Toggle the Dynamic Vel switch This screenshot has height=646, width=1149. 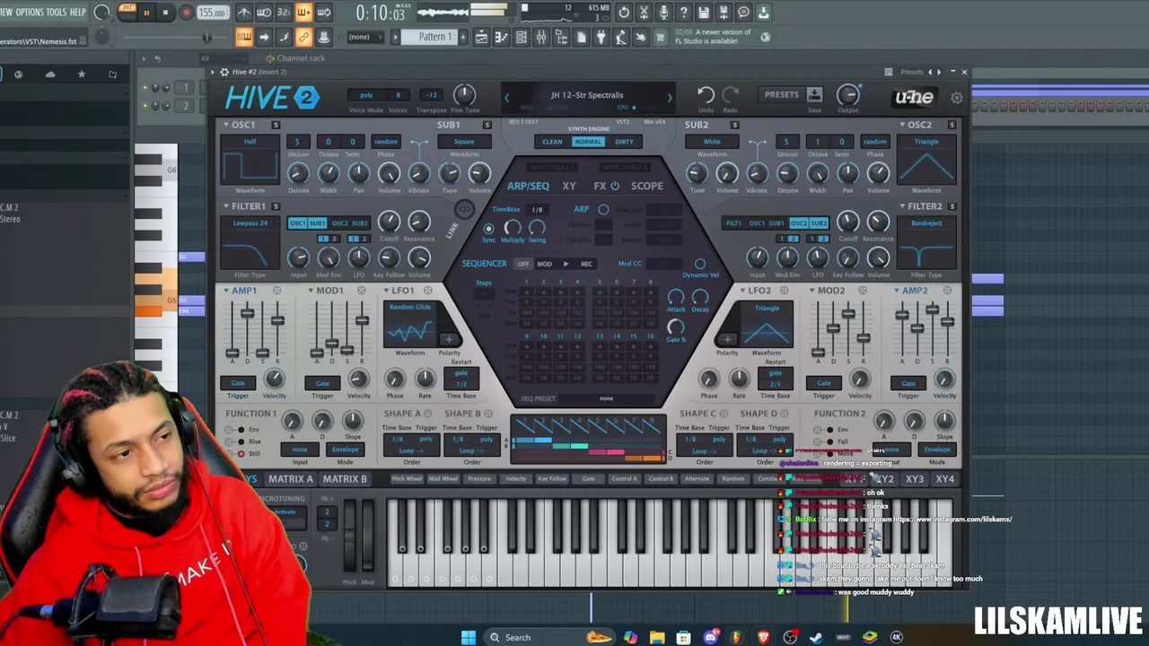[700, 264]
